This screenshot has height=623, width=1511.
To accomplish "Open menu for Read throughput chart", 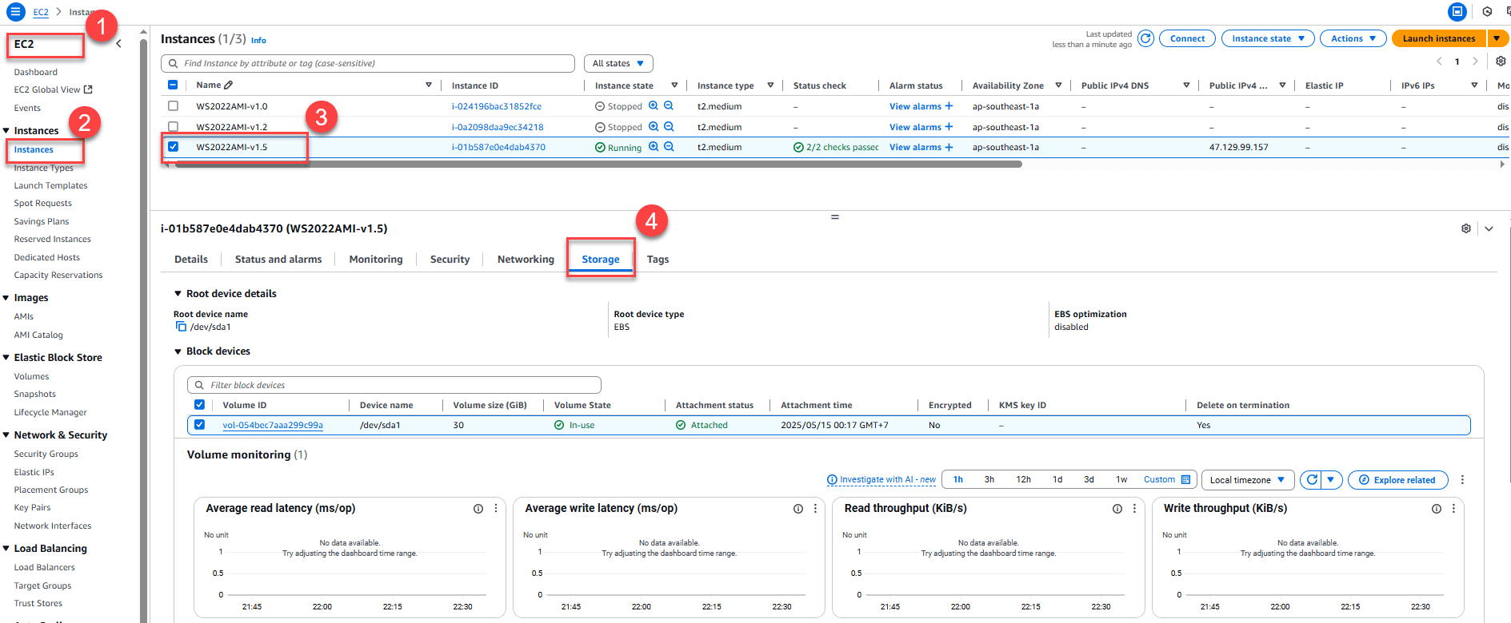I will click(1134, 509).
